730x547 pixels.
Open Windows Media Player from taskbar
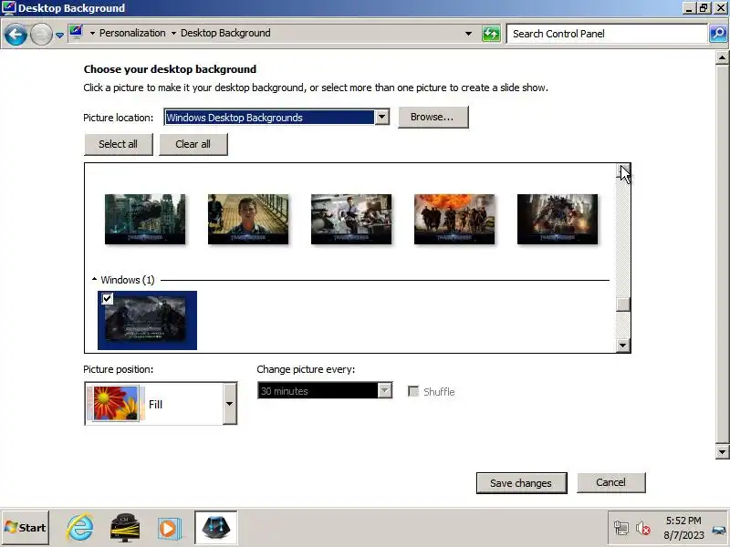point(169,529)
